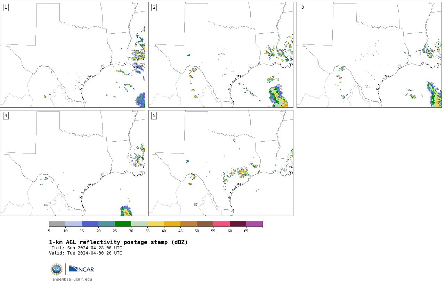
Task: Open ensemble member 4 reflectivity map
Action: (x=73, y=163)
